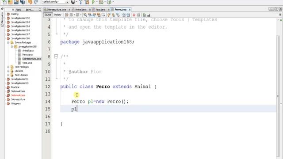Switch to Source view button
The width and height of the screenshot is (283, 159).
pyautogui.click(x=48, y=15)
